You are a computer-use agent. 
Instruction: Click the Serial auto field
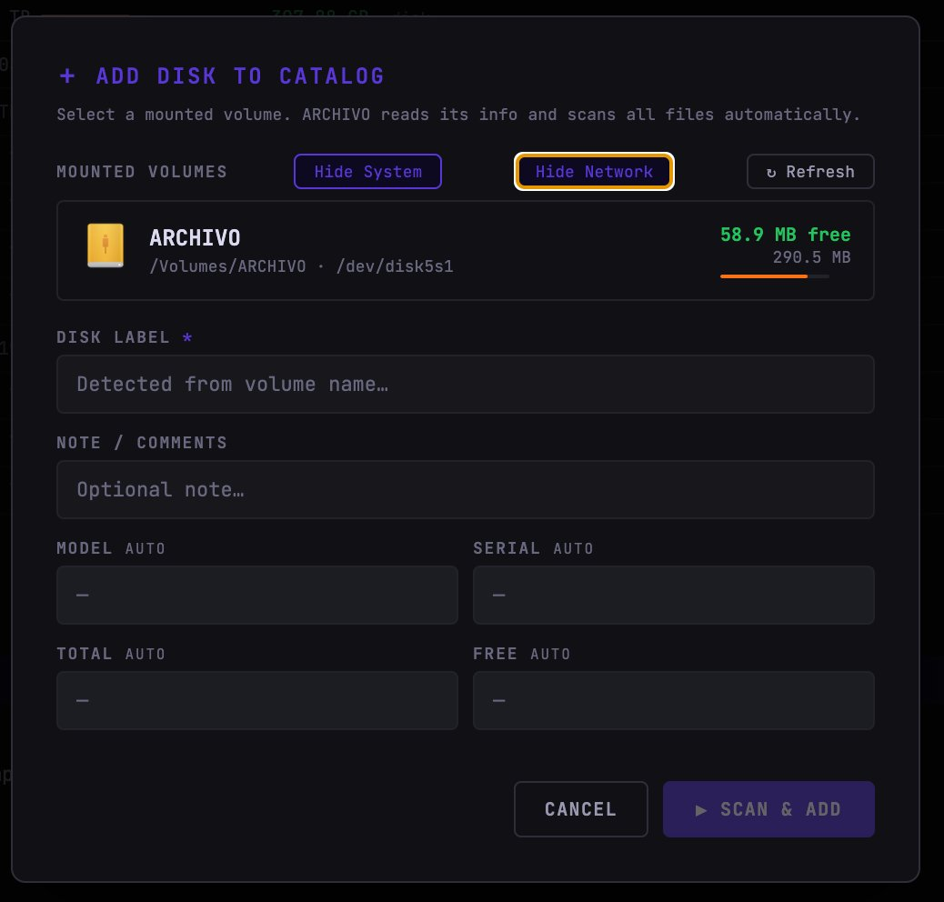(674, 595)
